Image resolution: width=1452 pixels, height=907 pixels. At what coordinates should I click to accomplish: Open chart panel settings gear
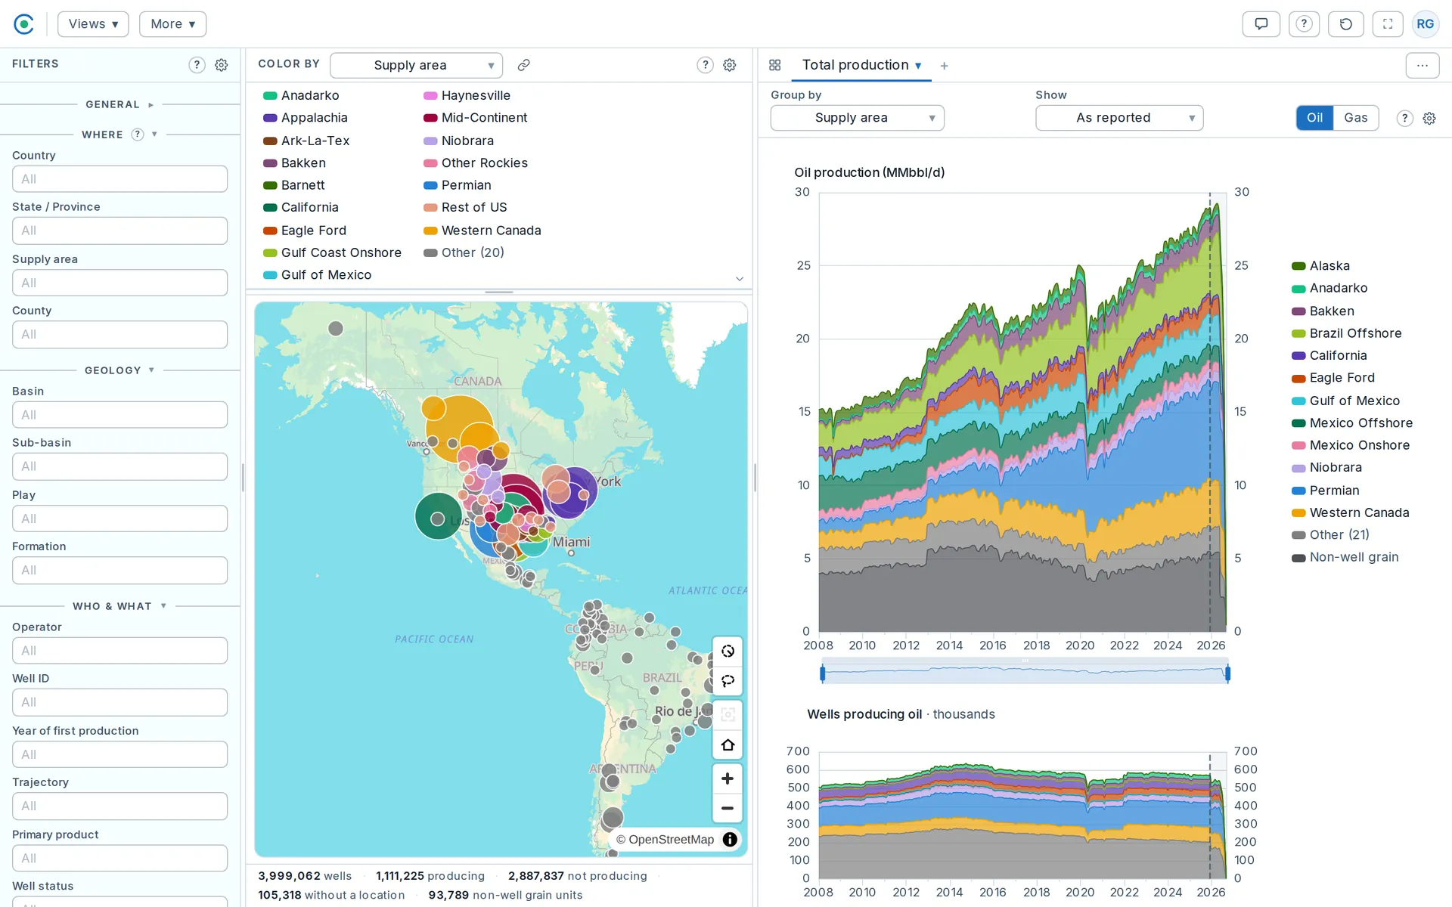pos(1429,118)
